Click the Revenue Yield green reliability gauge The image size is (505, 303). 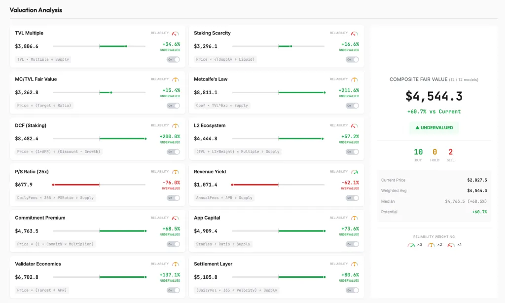[x=355, y=172]
